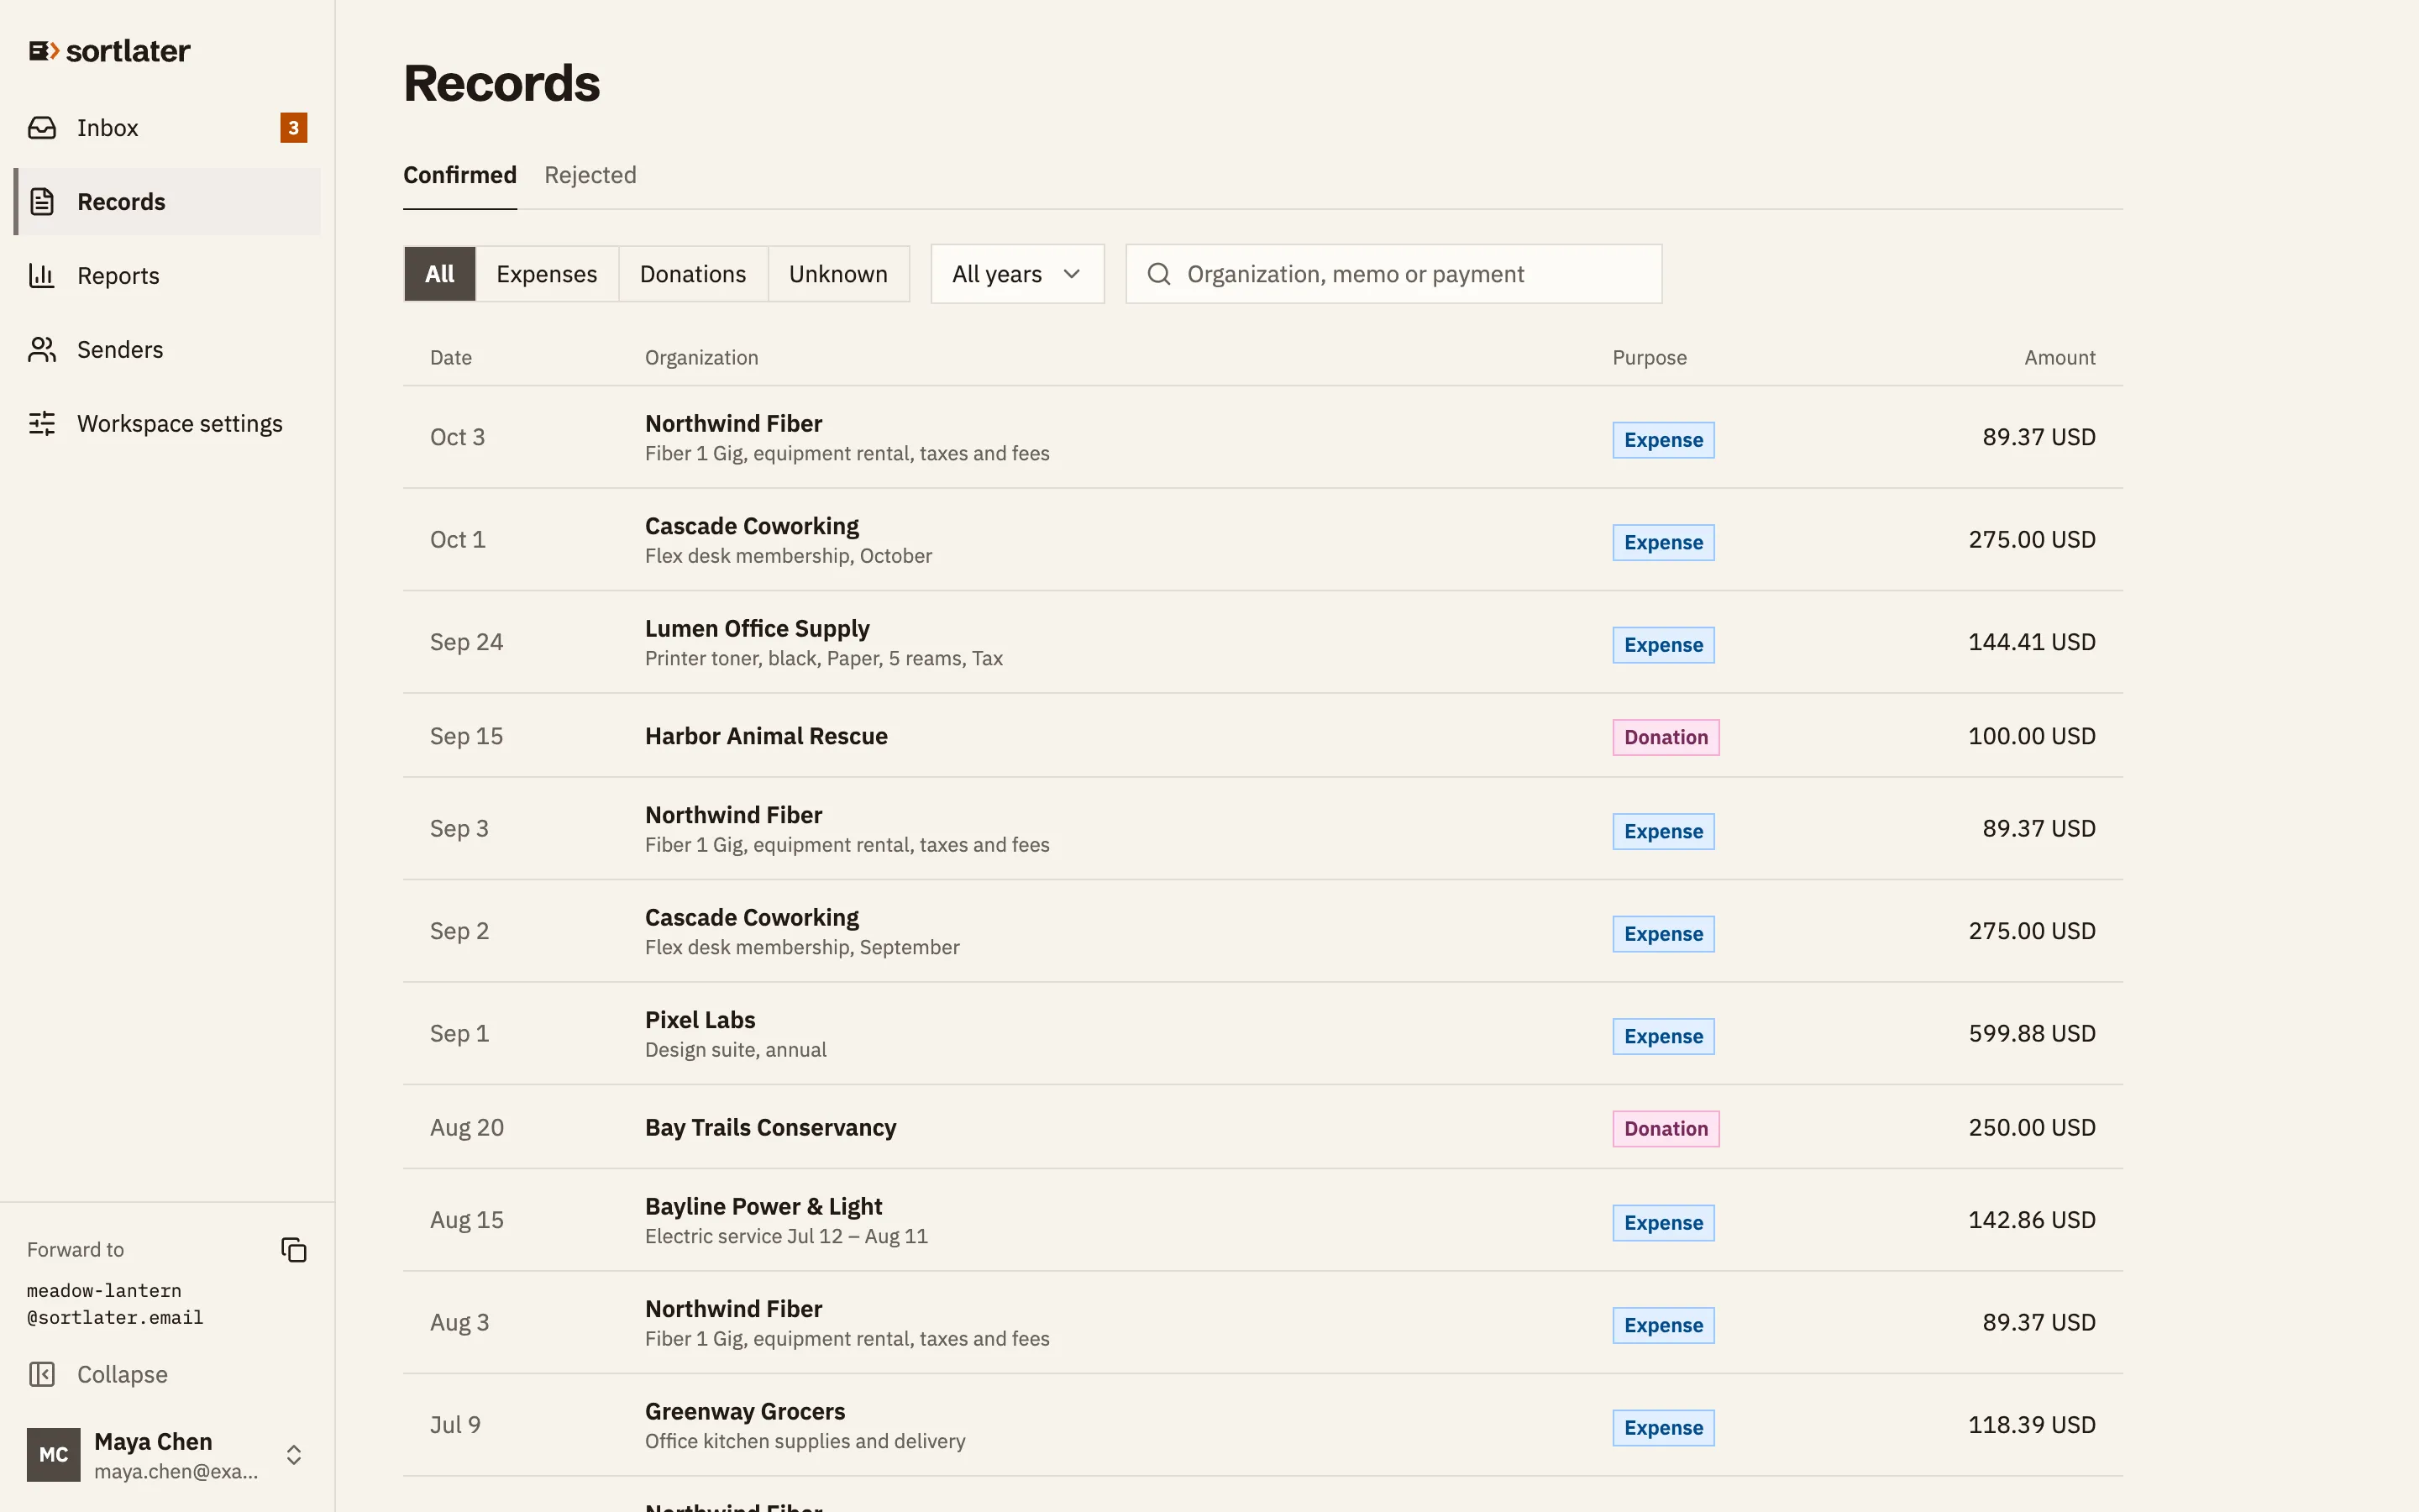Go to Senders in sidebar
The width and height of the screenshot is (2419, 1512).
pos(167,350)
